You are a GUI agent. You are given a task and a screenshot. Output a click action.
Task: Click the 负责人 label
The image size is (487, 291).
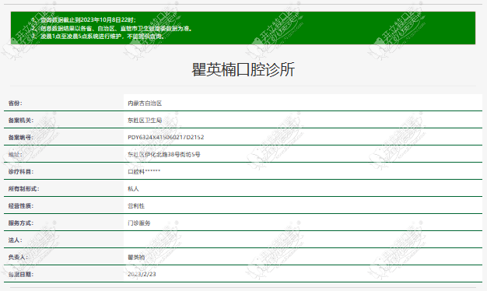pos(18,257)
